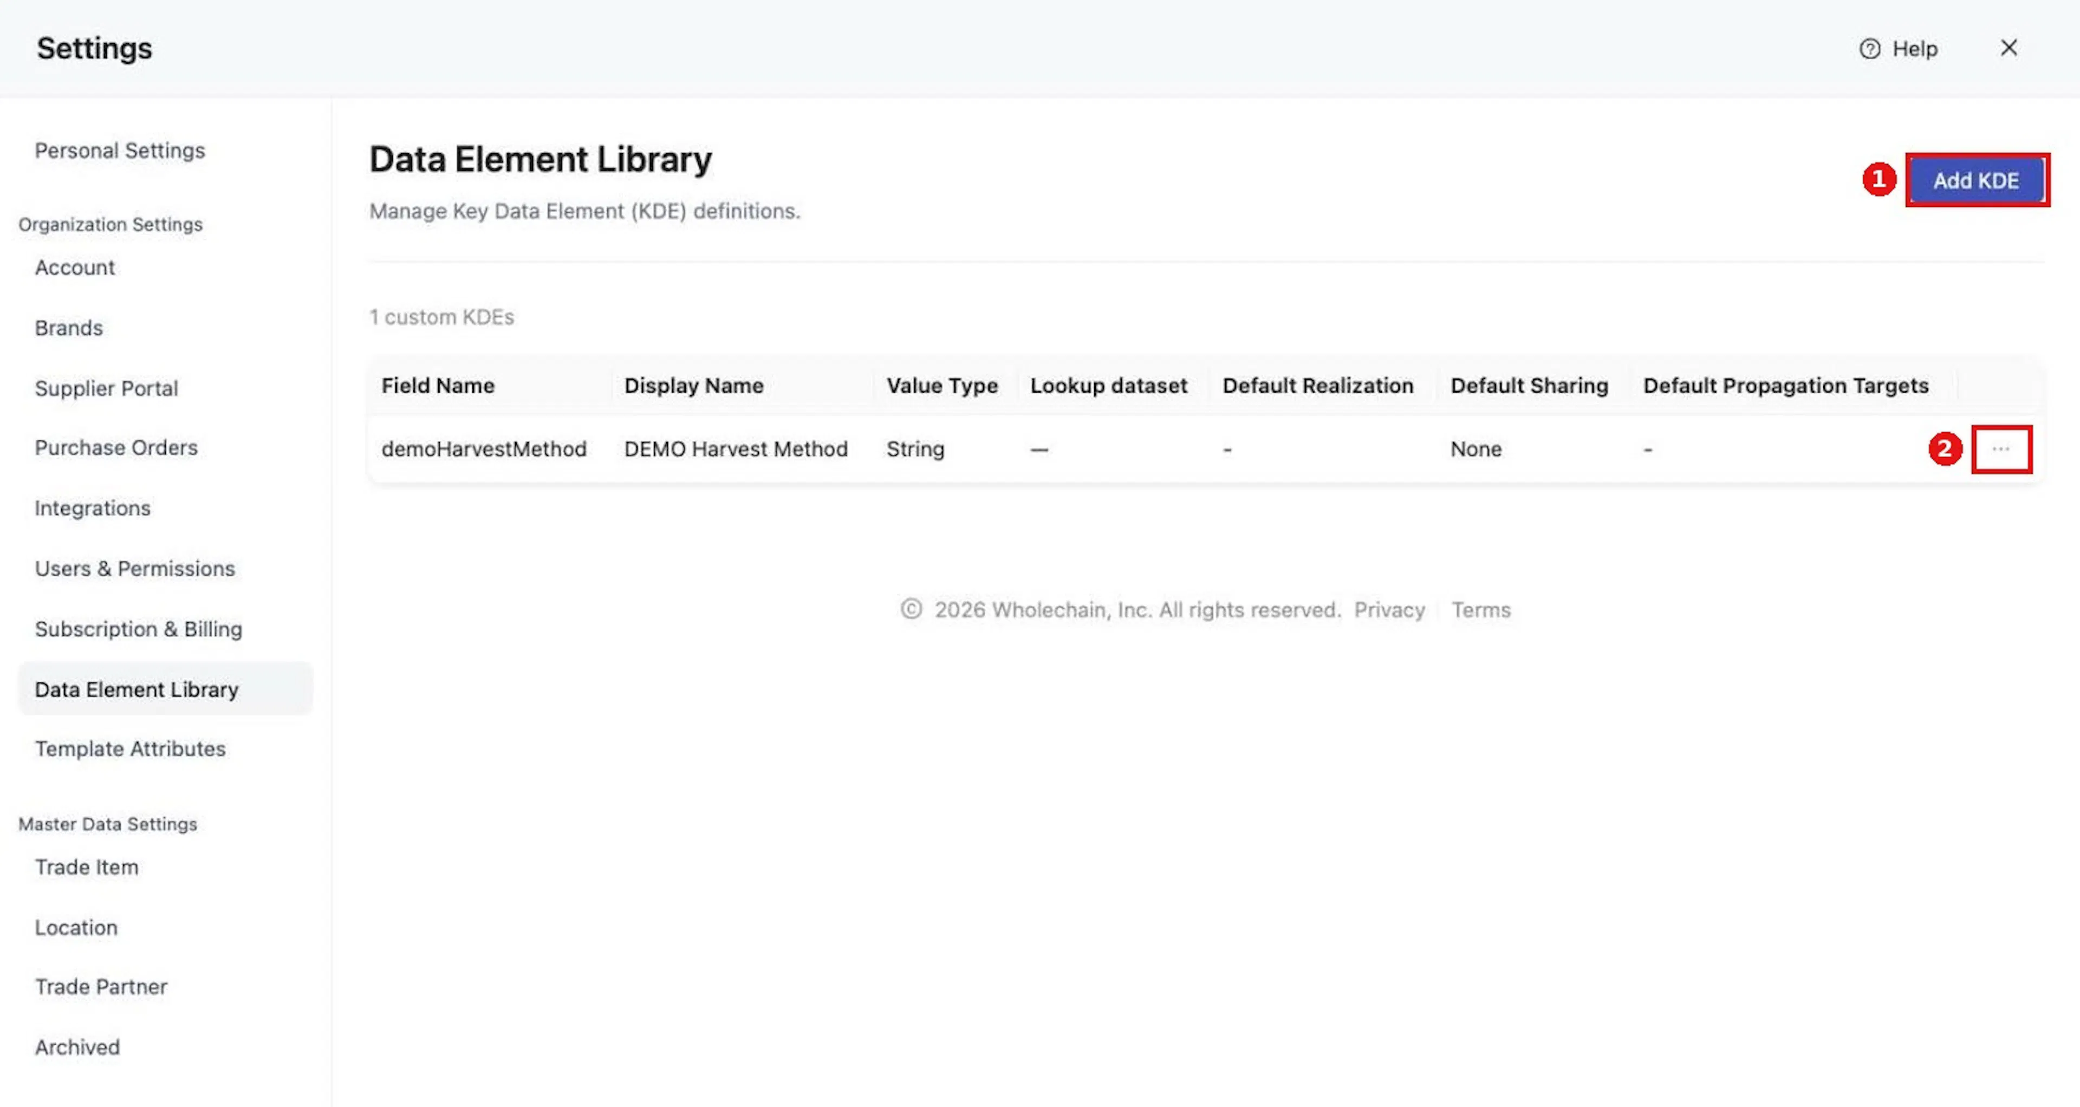Image resolution: width=2080 pixels, height=1107 pixels.
Task: Open Trade Partner master data
Action: coord(101,987)
